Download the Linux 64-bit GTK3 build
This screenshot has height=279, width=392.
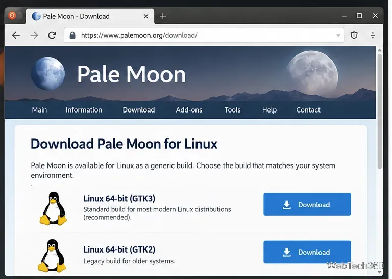pos(307,205)
